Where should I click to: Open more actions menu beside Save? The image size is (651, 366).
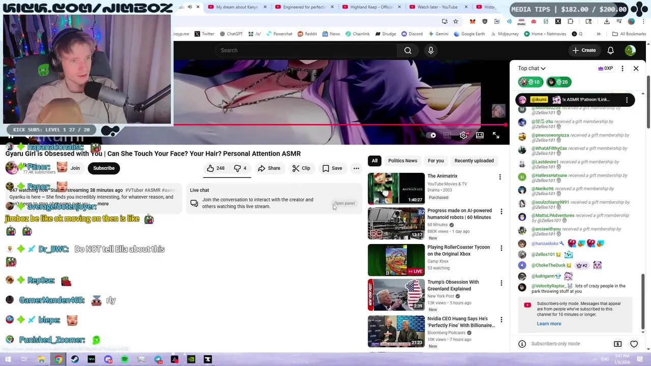(x=356, y=168)
